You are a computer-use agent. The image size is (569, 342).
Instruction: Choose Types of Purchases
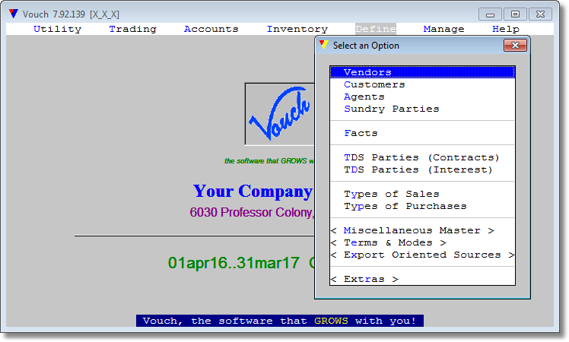422,207
